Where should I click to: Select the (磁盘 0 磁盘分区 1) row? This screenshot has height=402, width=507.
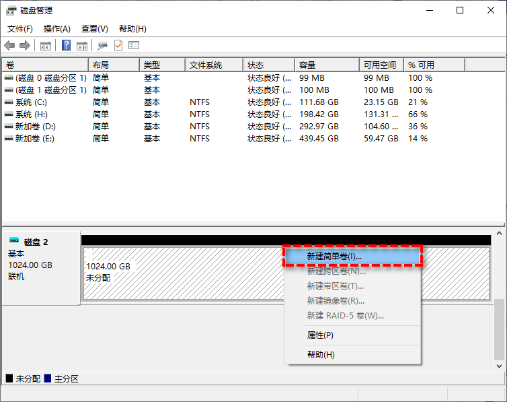coord(233,78)
